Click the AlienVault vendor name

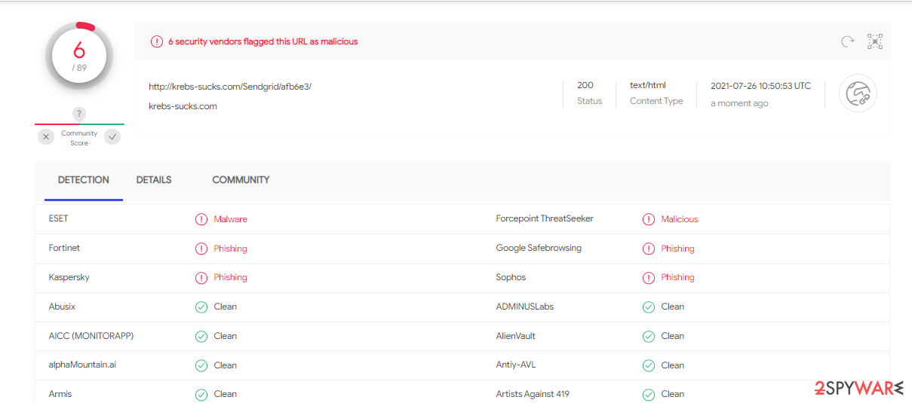pos(516,336)
